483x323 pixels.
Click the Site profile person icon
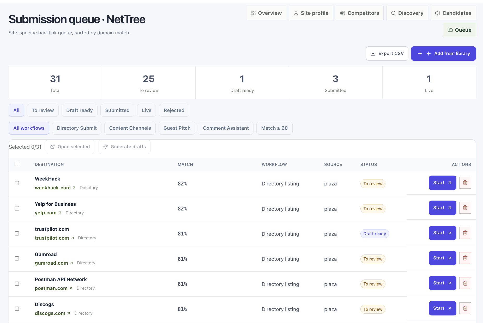[x=296, y=13]
